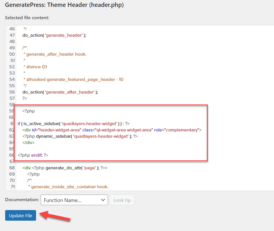Click line 47 do_action generate_header code

pyautogui.click(x=54, y=35)
